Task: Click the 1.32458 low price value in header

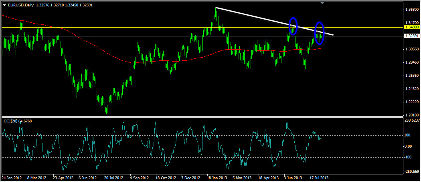Action: 71,5
